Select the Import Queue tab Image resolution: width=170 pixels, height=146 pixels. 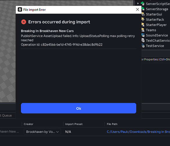[6, 115]
